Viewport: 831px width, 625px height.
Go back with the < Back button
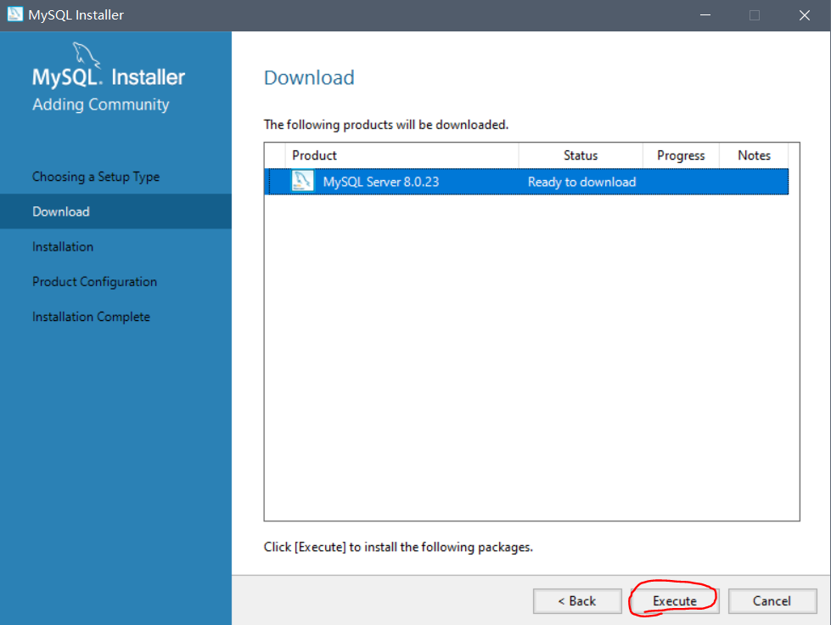tap(577, 600)
